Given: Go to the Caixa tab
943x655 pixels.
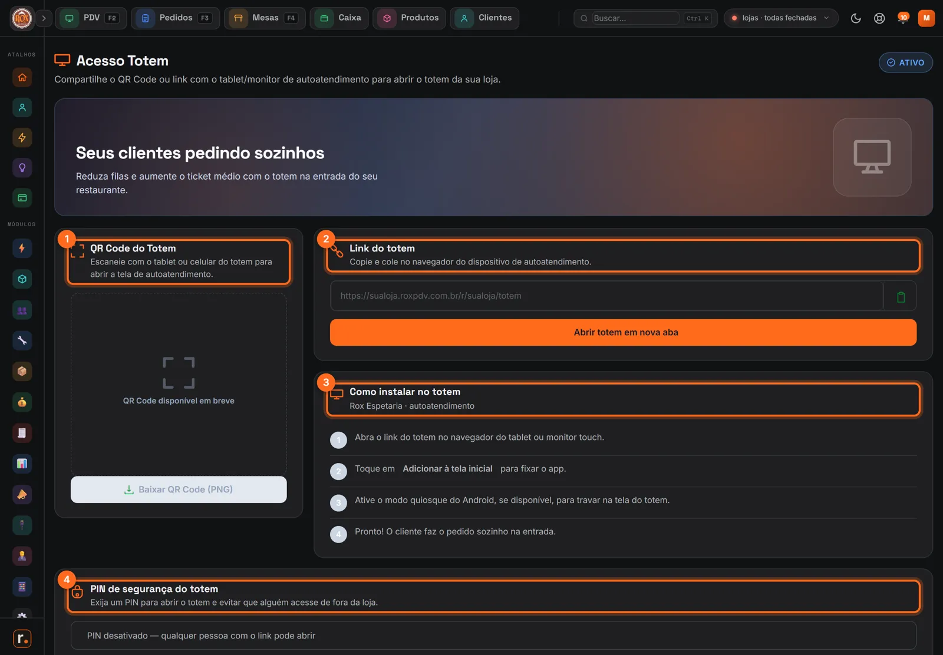Looking at the screenshot, I should 339,18.
